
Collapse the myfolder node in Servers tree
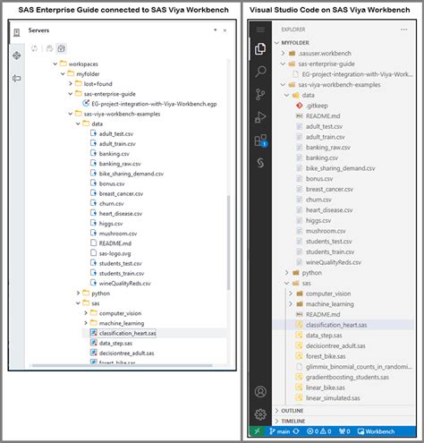pyautogui.click(x=63, y=73)
